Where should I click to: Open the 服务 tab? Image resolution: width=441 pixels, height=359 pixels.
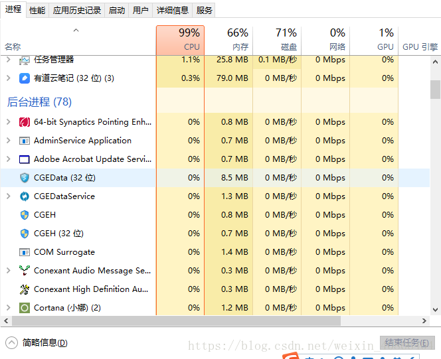pos(204,11)
